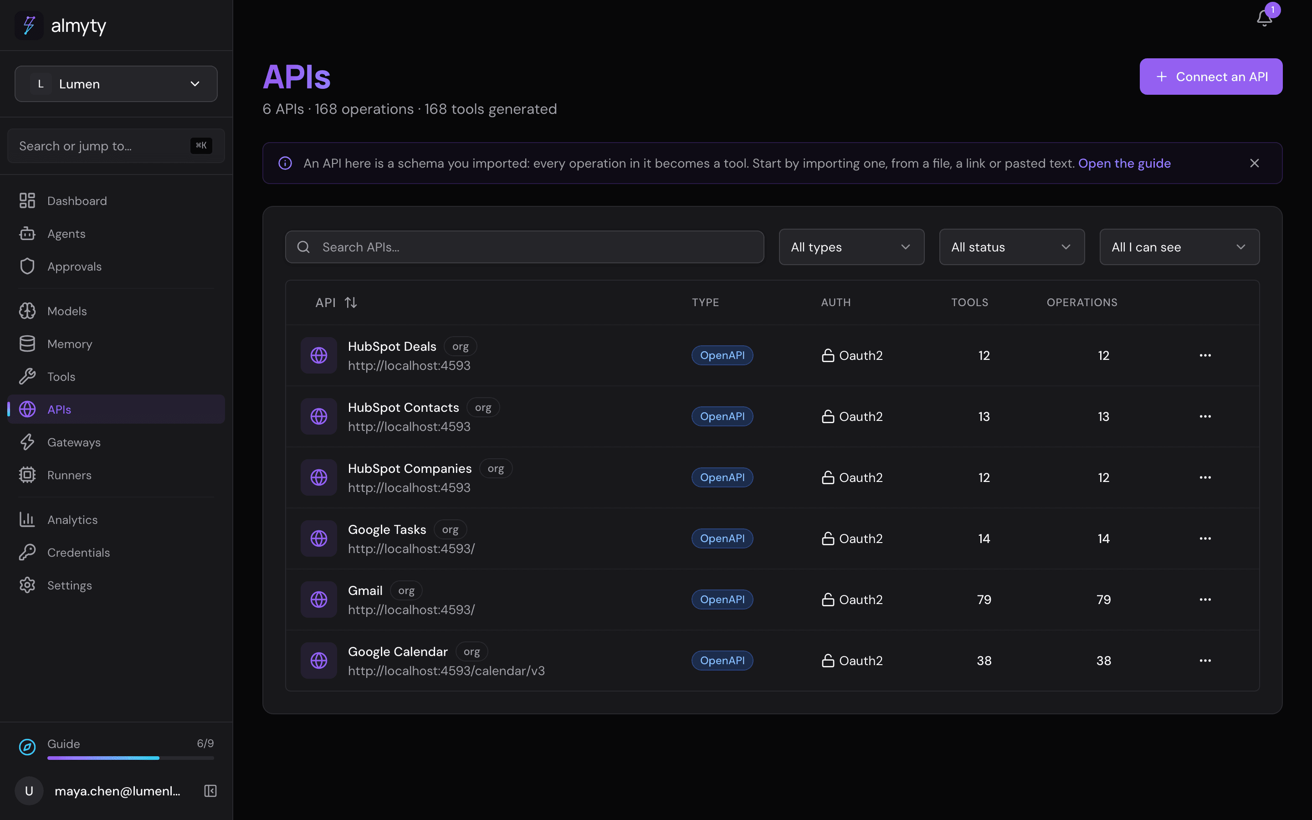Follow the Open the guide link
1312x820 pixels.
(1124, 163)
